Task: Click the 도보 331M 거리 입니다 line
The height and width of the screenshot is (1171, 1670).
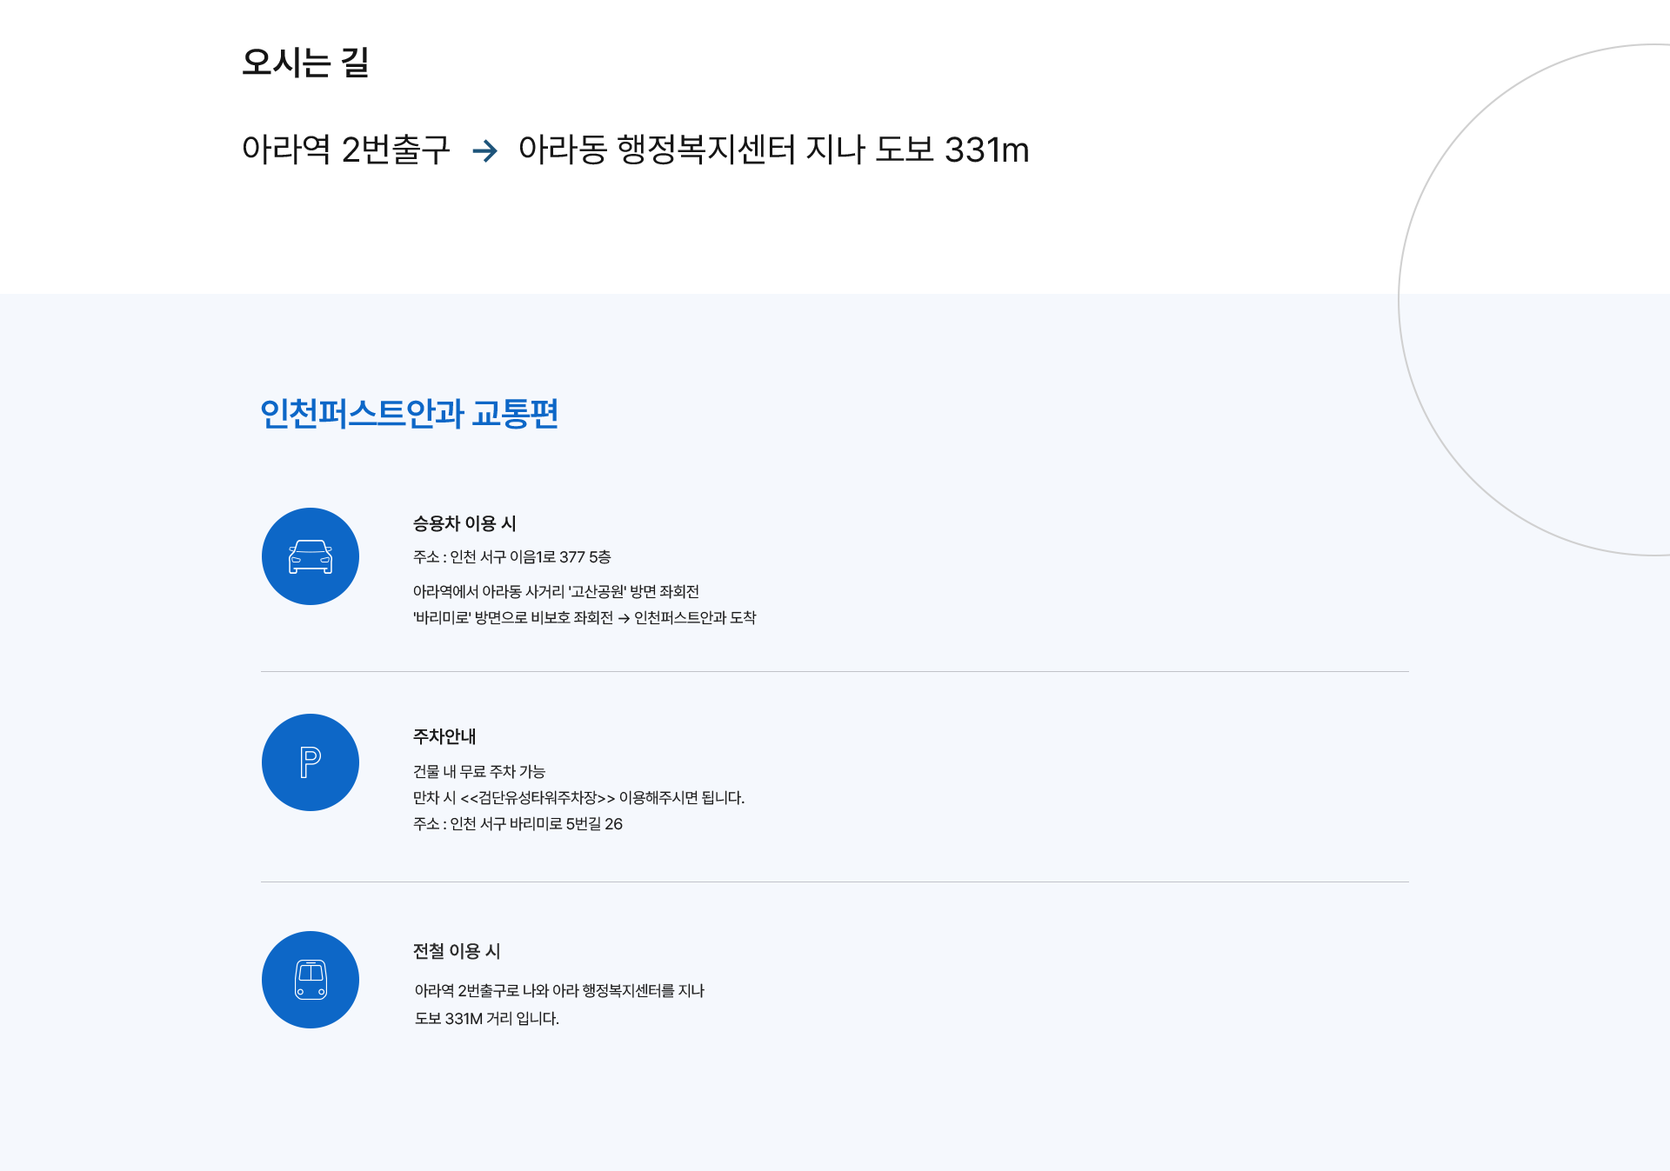Action: (x=486, y=1018)
